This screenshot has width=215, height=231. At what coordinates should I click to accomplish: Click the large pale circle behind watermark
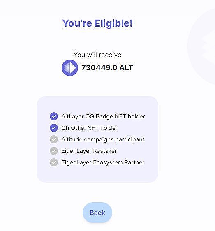[201, 46]
